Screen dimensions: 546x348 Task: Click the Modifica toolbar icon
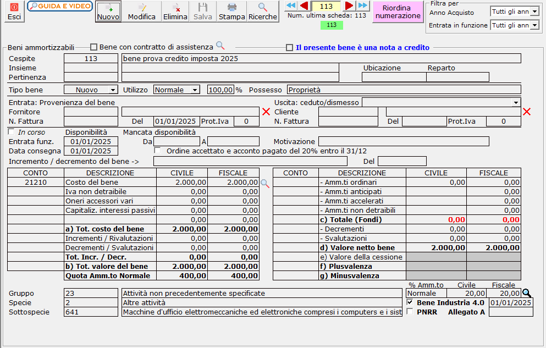coord(141,12)
